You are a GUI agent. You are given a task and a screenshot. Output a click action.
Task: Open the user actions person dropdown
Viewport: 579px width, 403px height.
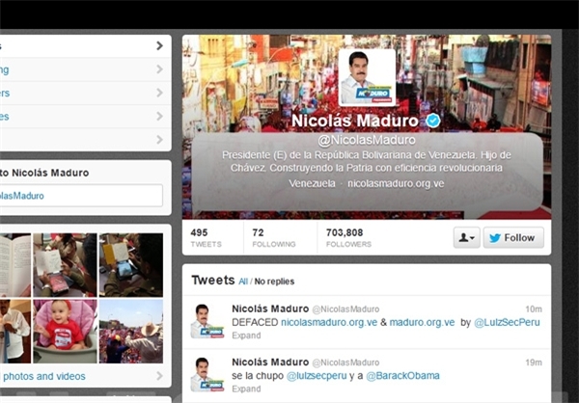(x=467, y=237)
